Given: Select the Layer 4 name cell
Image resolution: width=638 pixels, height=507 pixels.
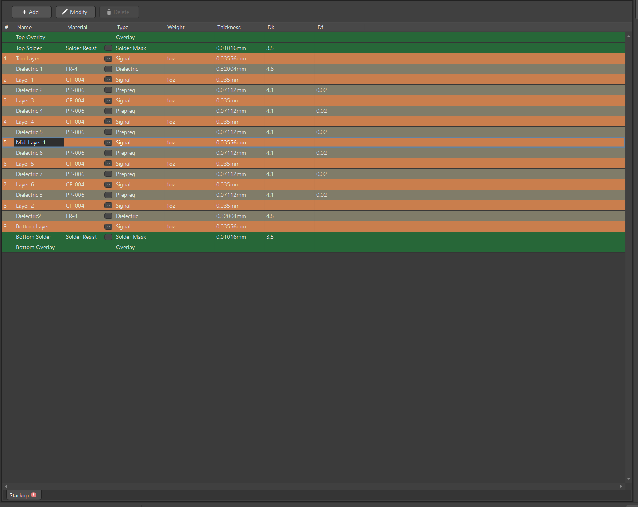Looking at the screenshot, I should (x=39, y=122).
